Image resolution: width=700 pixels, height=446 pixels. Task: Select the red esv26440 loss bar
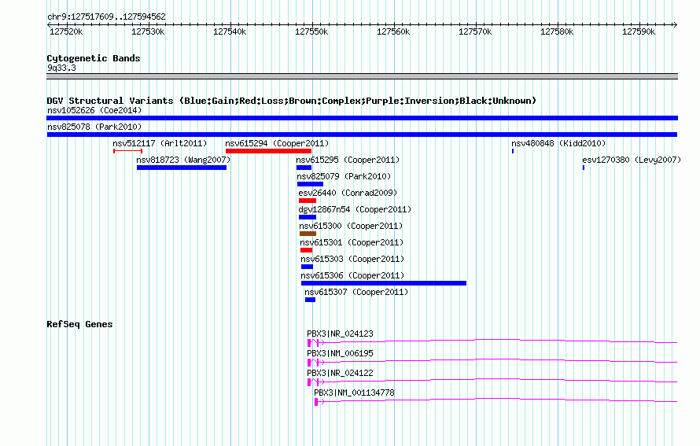point(308,201)
